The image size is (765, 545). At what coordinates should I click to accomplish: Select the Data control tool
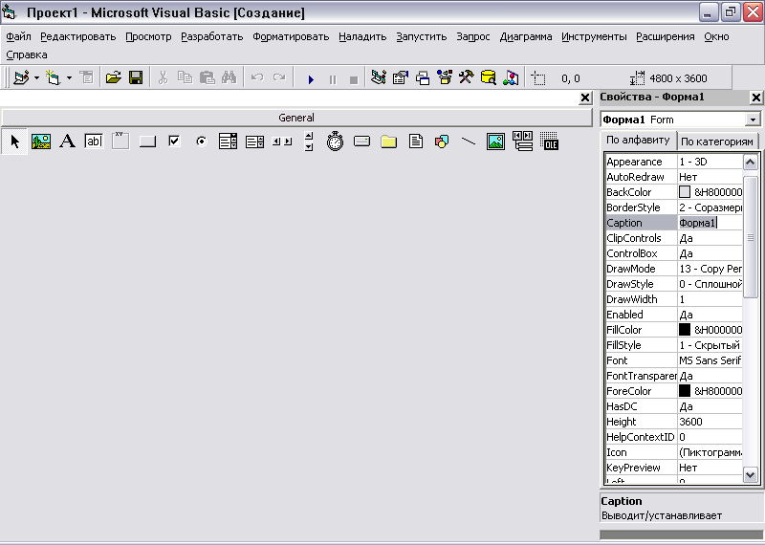point(522,141)
